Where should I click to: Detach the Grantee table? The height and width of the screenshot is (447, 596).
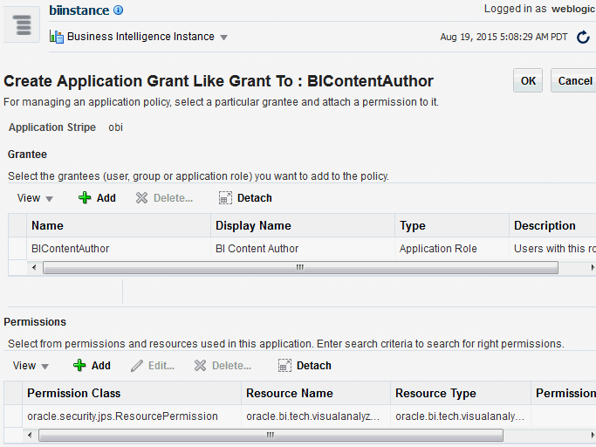(x=245, y=198)
